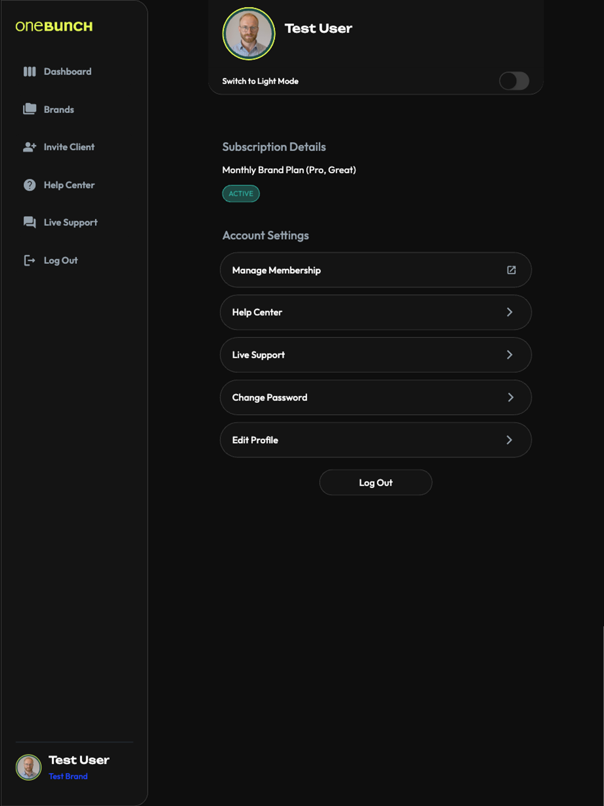Screen dimensions: 604x806
Task: Click the Change Password row arrow
Action: [511, 397]
